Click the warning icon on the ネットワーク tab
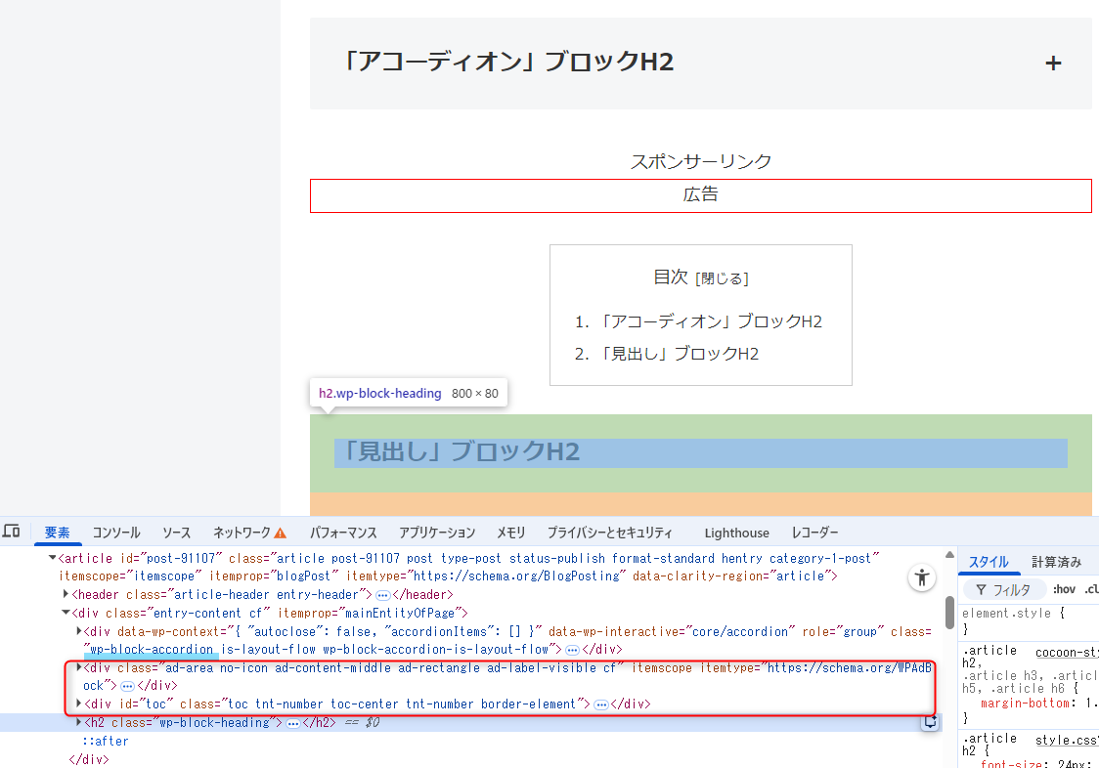1099x768 pixels. point(281,533)
